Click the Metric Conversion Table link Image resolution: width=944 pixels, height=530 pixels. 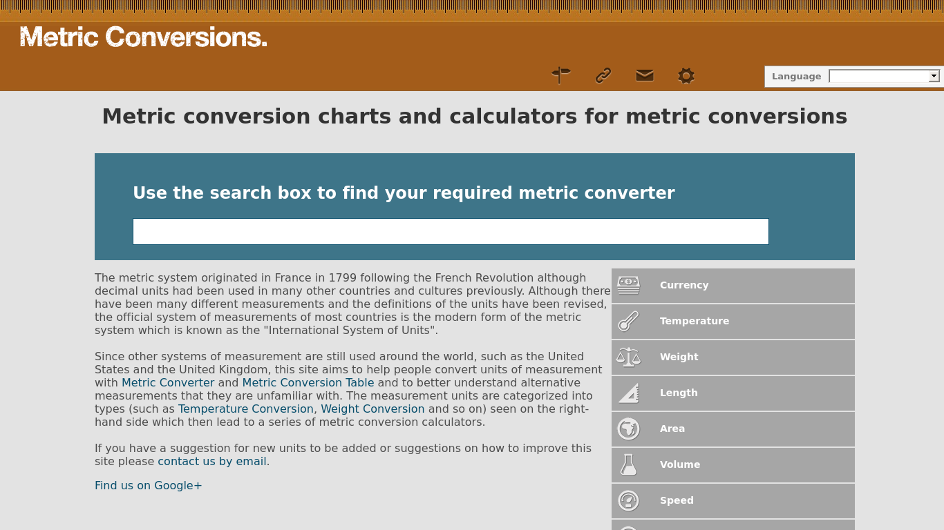(x=308, y=382)
